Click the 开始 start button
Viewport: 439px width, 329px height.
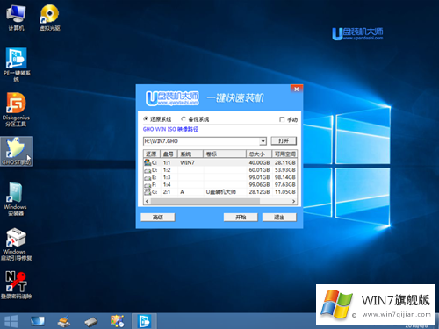point(241,217)
